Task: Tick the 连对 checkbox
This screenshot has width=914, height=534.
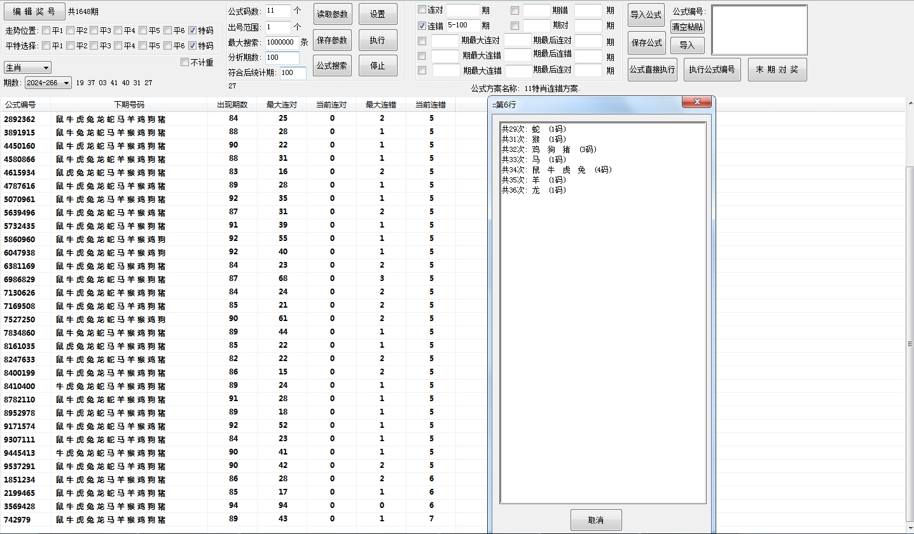Action: [x=422, y=10]
